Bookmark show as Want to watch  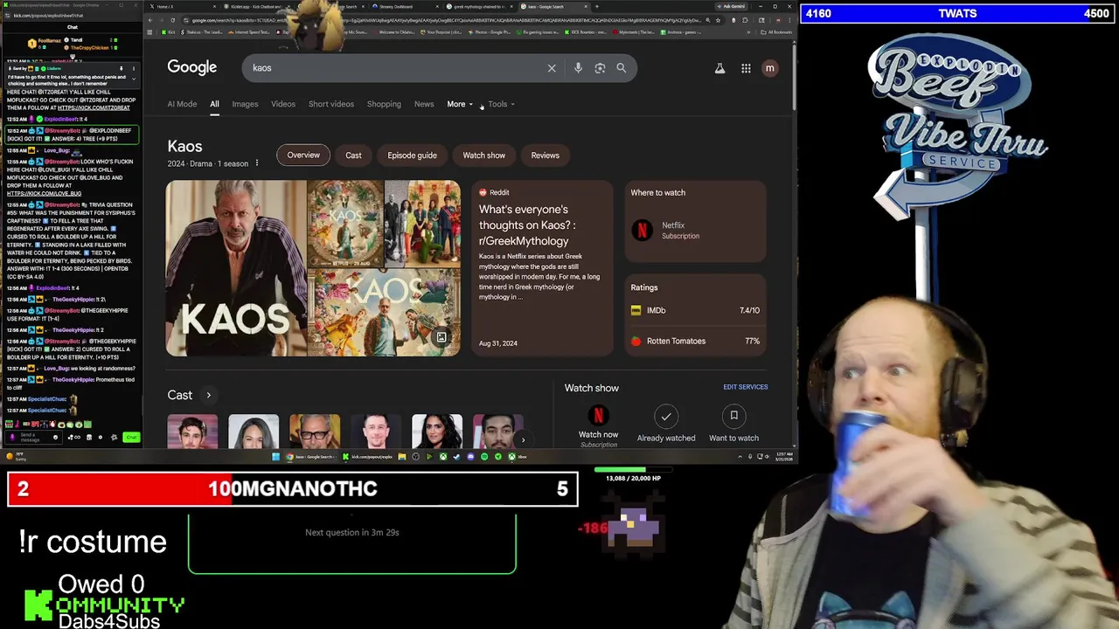[733, 416]
